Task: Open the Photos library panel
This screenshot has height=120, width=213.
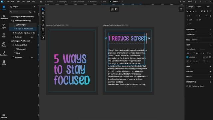Action: click(x=4, y=44)
